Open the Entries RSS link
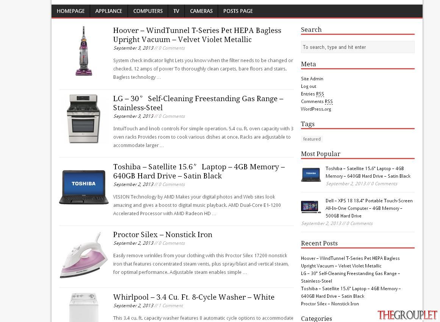 pos(312,94)
